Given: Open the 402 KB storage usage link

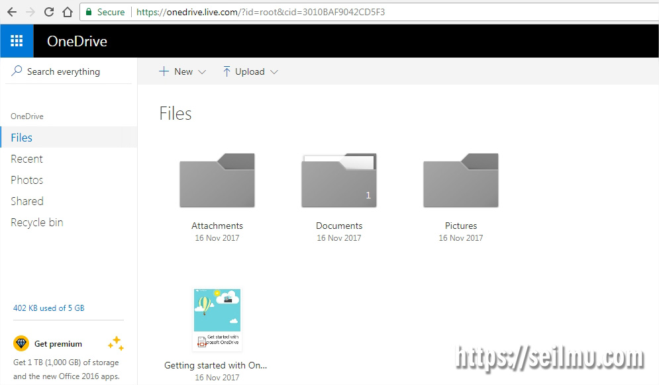Looking at the screenshot, I should click(48, 308).
